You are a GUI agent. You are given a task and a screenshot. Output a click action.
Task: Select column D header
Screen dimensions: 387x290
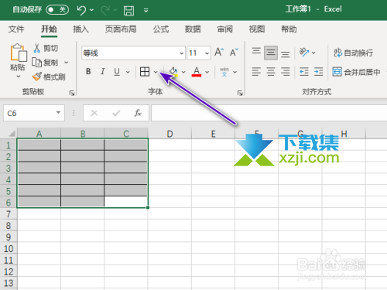(170, 134)
